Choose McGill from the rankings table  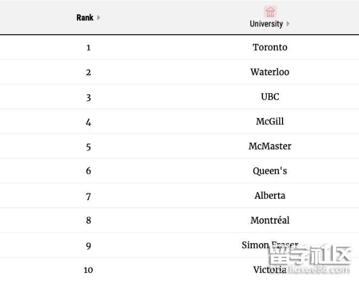click(x=270, y=121)
